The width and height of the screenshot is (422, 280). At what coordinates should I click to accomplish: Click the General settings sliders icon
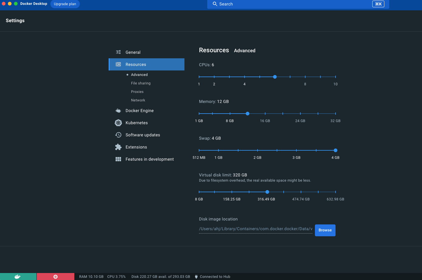coord(118,52)
